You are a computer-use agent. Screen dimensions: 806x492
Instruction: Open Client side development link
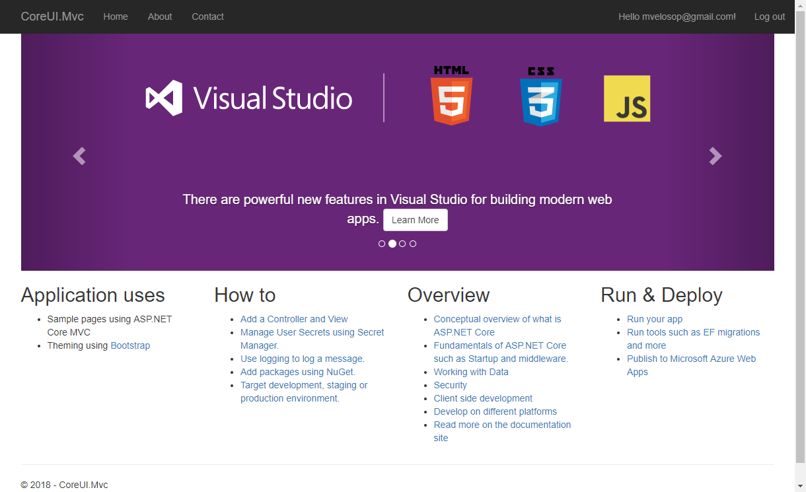point(483,398)
